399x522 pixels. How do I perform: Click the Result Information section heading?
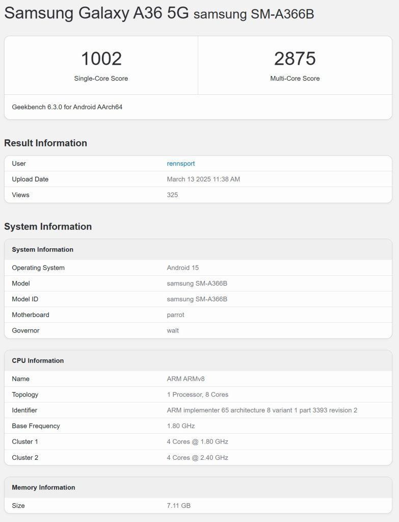[45, 143]
